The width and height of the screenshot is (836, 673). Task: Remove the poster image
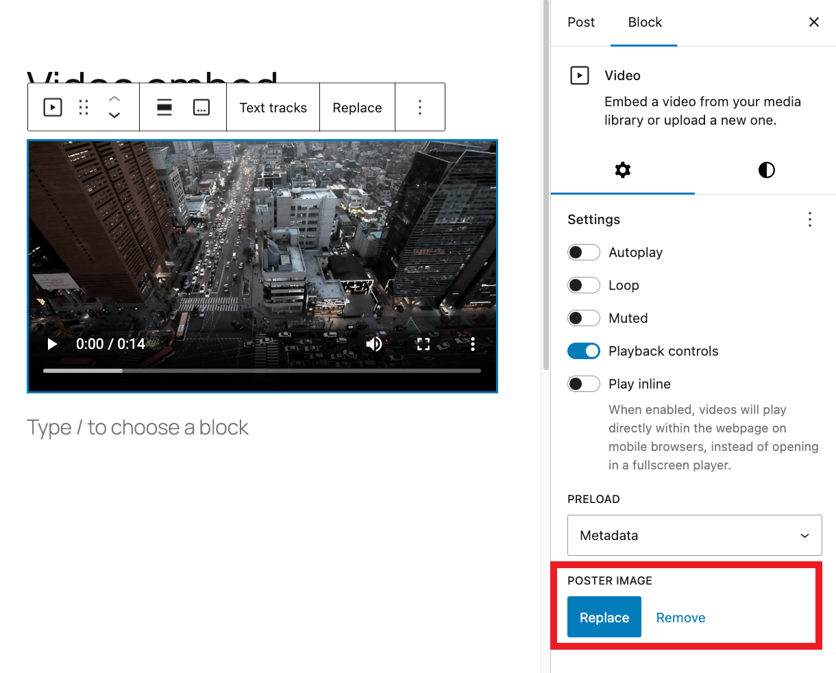(680, 617)
